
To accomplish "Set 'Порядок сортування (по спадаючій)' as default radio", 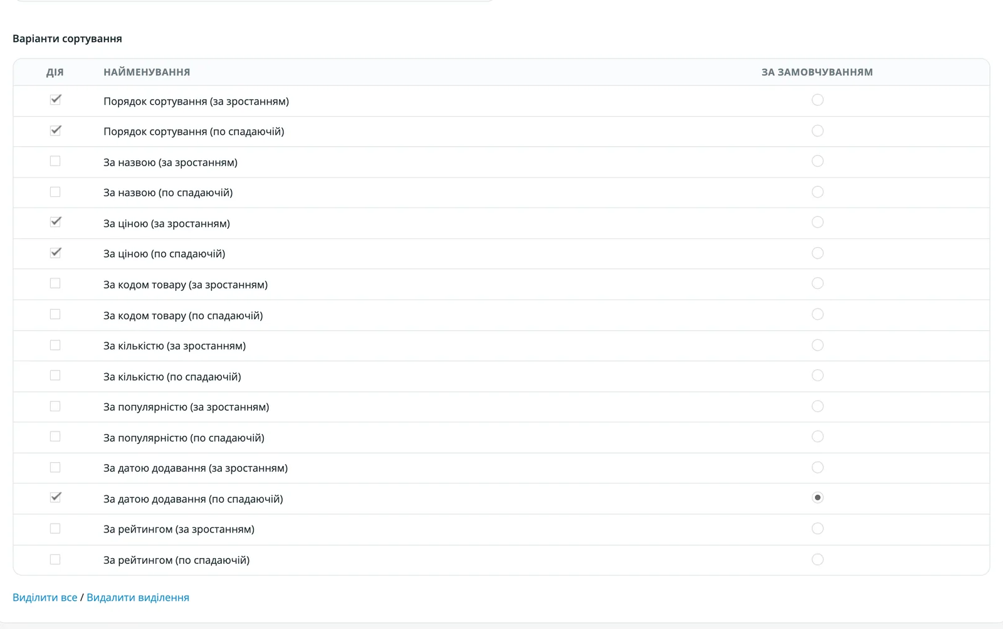I will (817, 131).
